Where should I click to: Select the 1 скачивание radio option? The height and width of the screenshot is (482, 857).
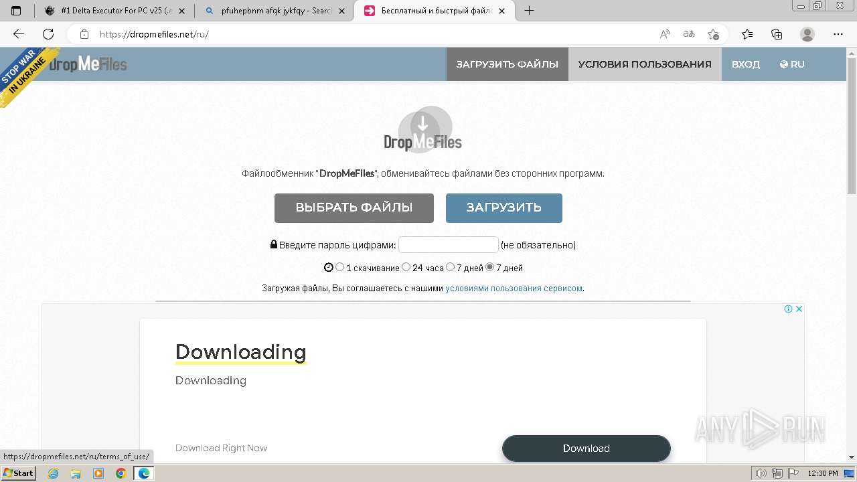coord(340,267)
